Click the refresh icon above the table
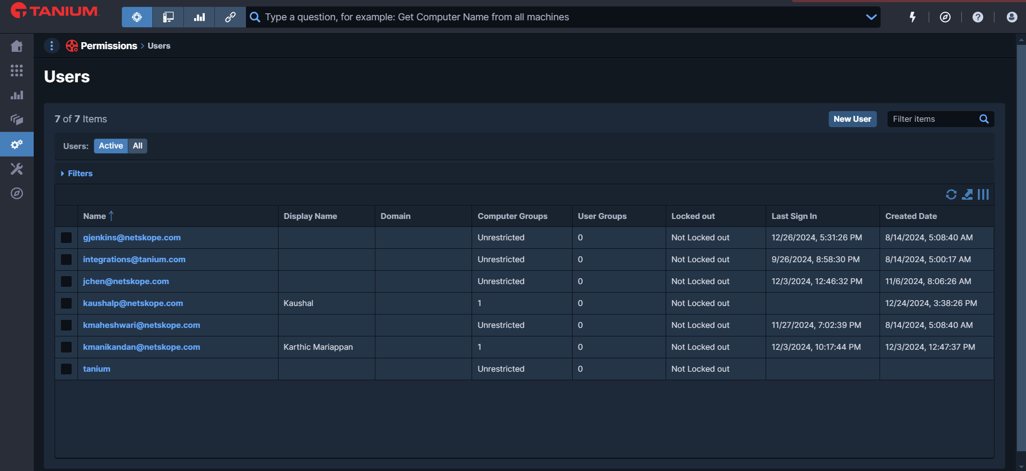1026x471 pixels. click(x=951, y=194)
